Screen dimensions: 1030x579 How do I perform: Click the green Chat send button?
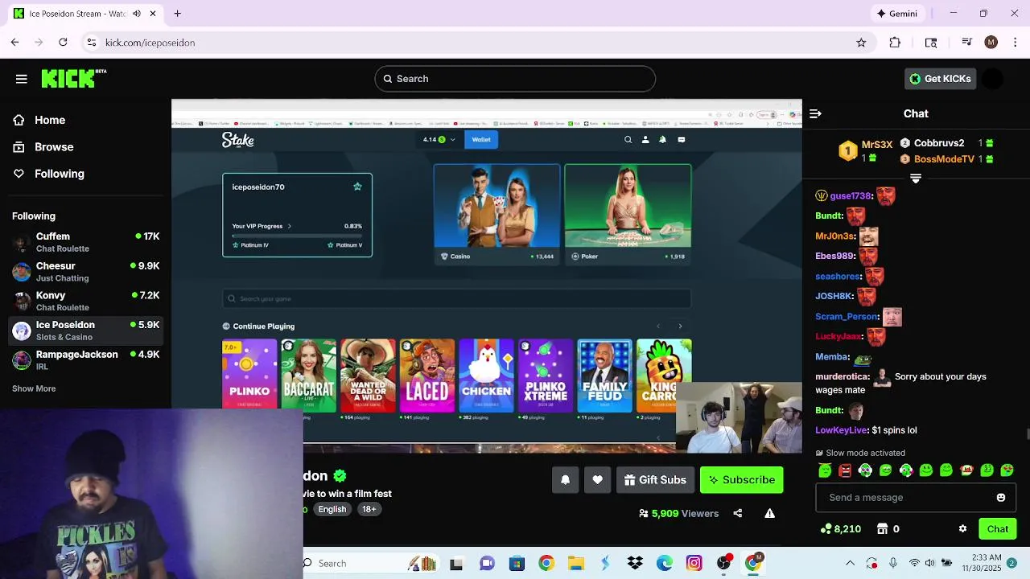(998, 529)
